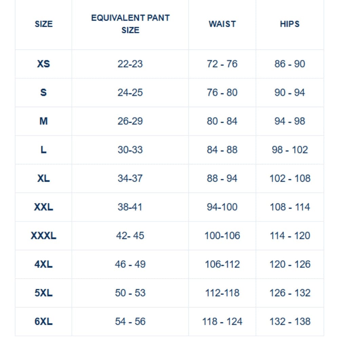The image size is (339, 339).
Task: Click hips value 132 - 138
Action: 290,322
